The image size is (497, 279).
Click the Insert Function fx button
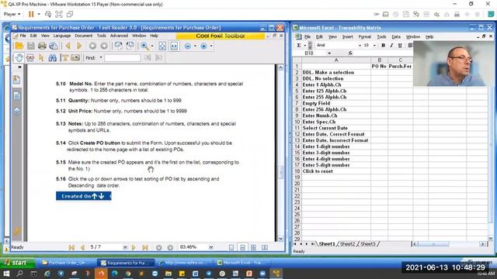click(350, 53)
